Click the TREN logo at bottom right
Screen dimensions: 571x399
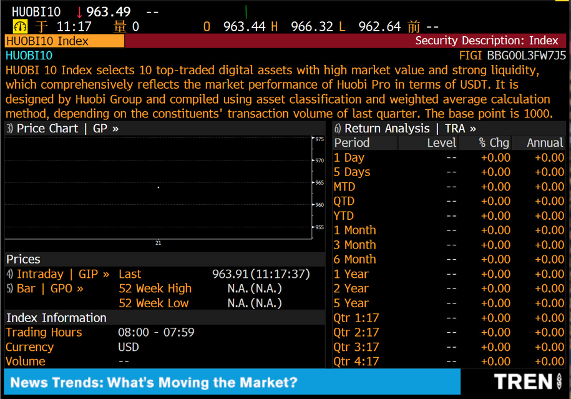[x=526, y=382]
